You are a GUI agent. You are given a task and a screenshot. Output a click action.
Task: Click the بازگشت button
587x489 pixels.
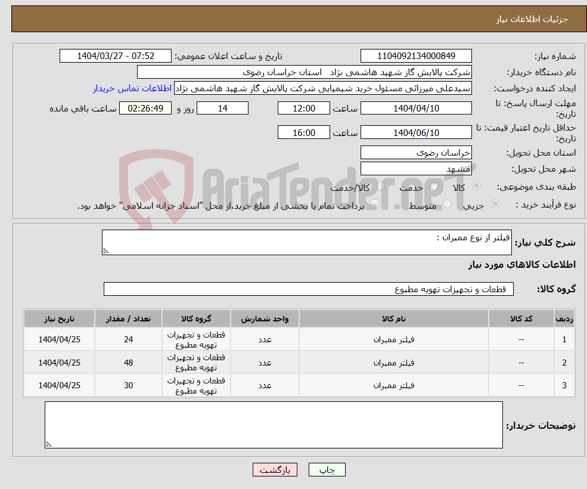click(275, 469)
